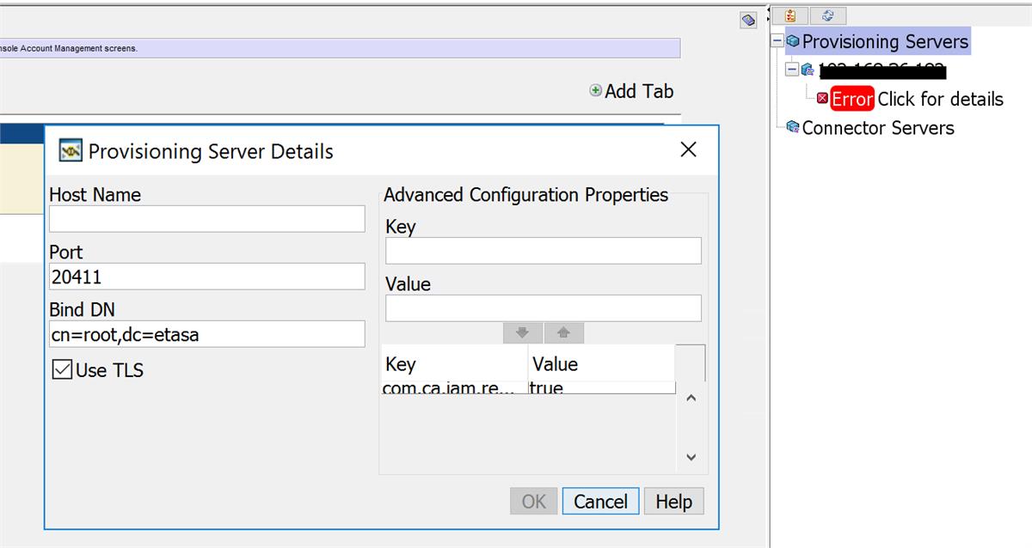Screen dimensions: 1032x548
Task: Open the task list icon in sidebar toolbar
Action: [790, 15]
